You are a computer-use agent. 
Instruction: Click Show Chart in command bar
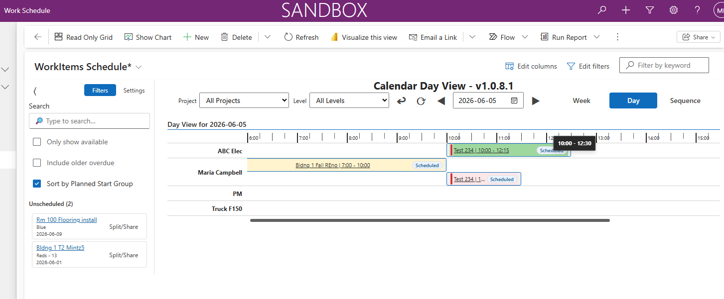click(147, 37)
